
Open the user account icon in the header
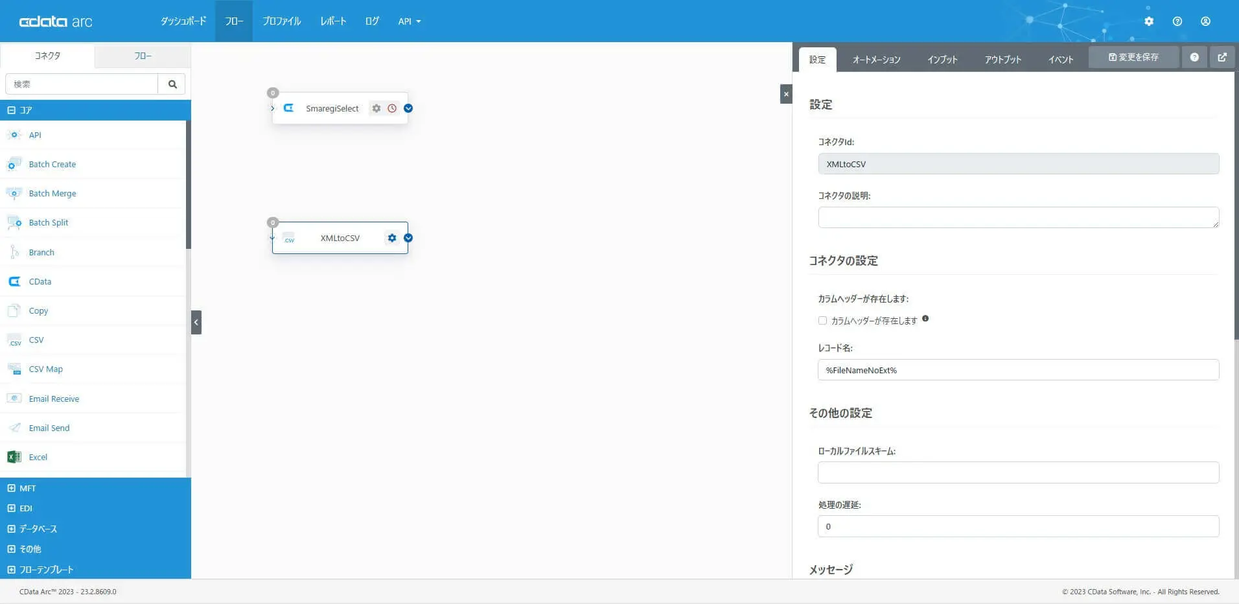click(x=1205, y=21)
